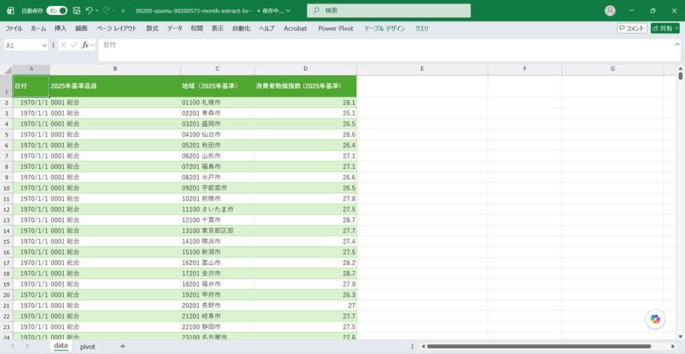Toggle the AutoSave switch off
This screenshot has height=354, width=685.
(x=57, y=10)
